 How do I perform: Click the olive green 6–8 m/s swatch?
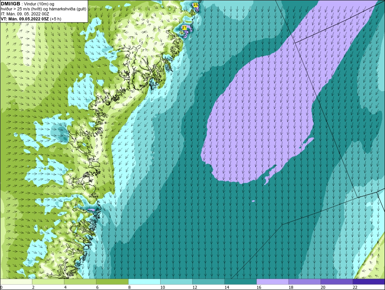(x=112, y=282)
